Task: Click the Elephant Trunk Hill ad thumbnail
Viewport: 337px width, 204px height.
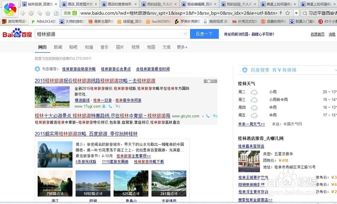Action: 52,97
